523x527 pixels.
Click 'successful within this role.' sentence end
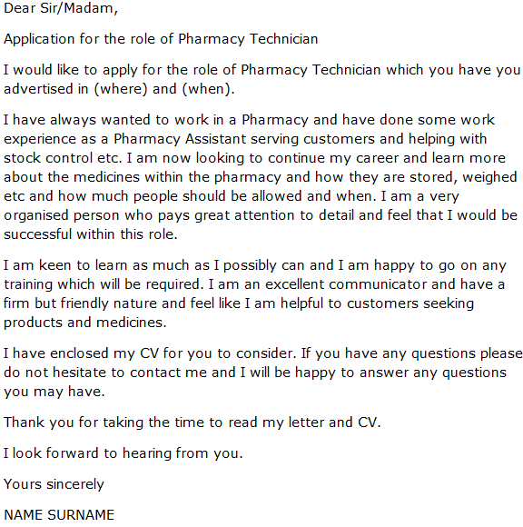(91, 234)
